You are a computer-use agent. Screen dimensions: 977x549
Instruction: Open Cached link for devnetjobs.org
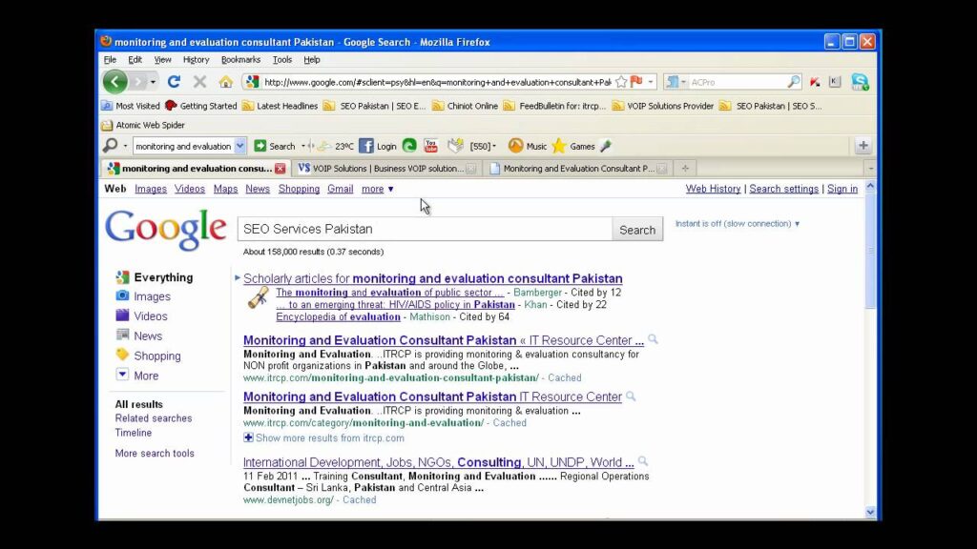[x=359, y=499]
